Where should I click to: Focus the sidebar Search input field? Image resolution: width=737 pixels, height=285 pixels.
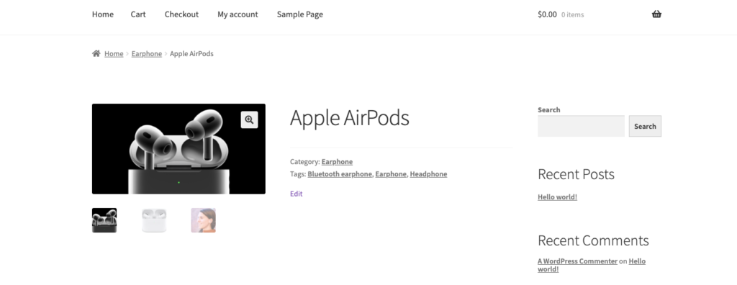tap(581, 126)
